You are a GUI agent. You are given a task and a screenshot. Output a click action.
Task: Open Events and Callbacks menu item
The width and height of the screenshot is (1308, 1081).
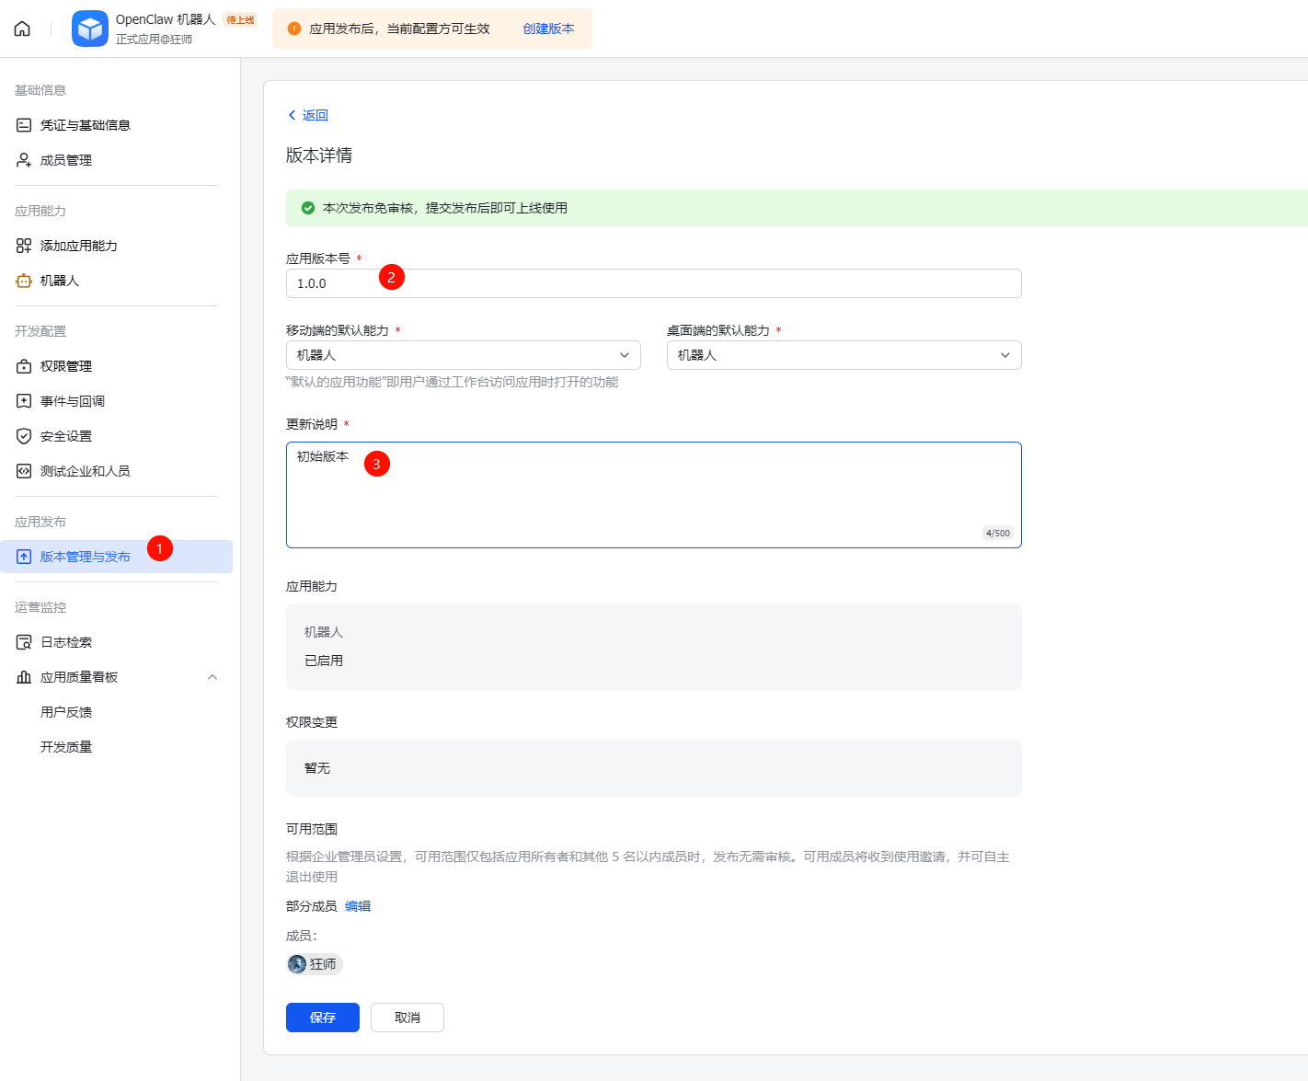(73, 401)
